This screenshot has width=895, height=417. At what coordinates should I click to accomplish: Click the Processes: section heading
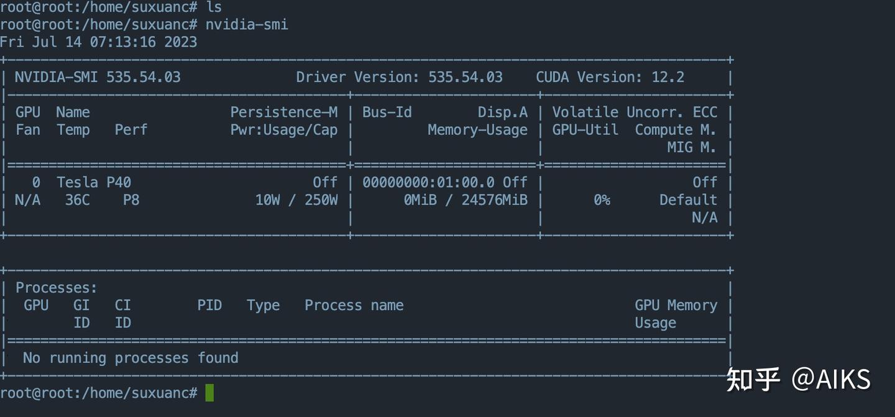pyautogui.click(x=57, y=288)
